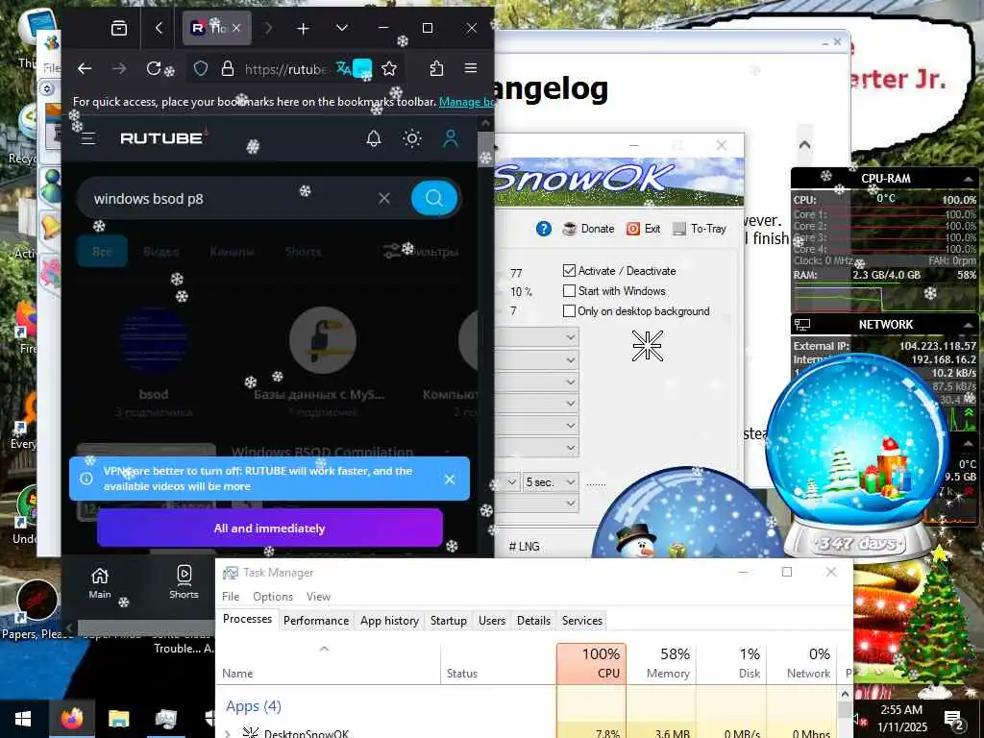Bookmark this page with the star icon
The height and width of the screenshot is (738, 984).
click(x=389, y=68)
